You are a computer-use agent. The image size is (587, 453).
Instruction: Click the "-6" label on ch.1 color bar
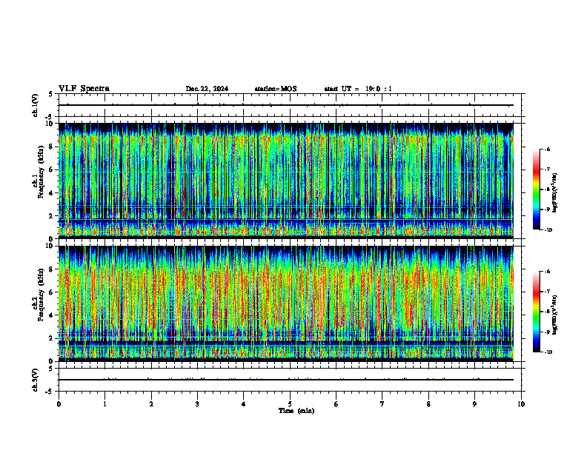pyautogui.click(x=547, y=150)
